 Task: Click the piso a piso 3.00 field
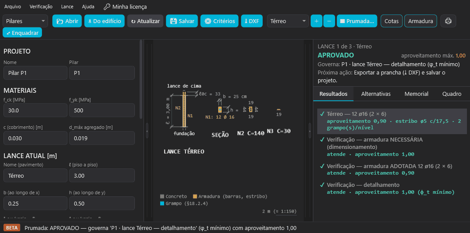click(x=102, y=176)
